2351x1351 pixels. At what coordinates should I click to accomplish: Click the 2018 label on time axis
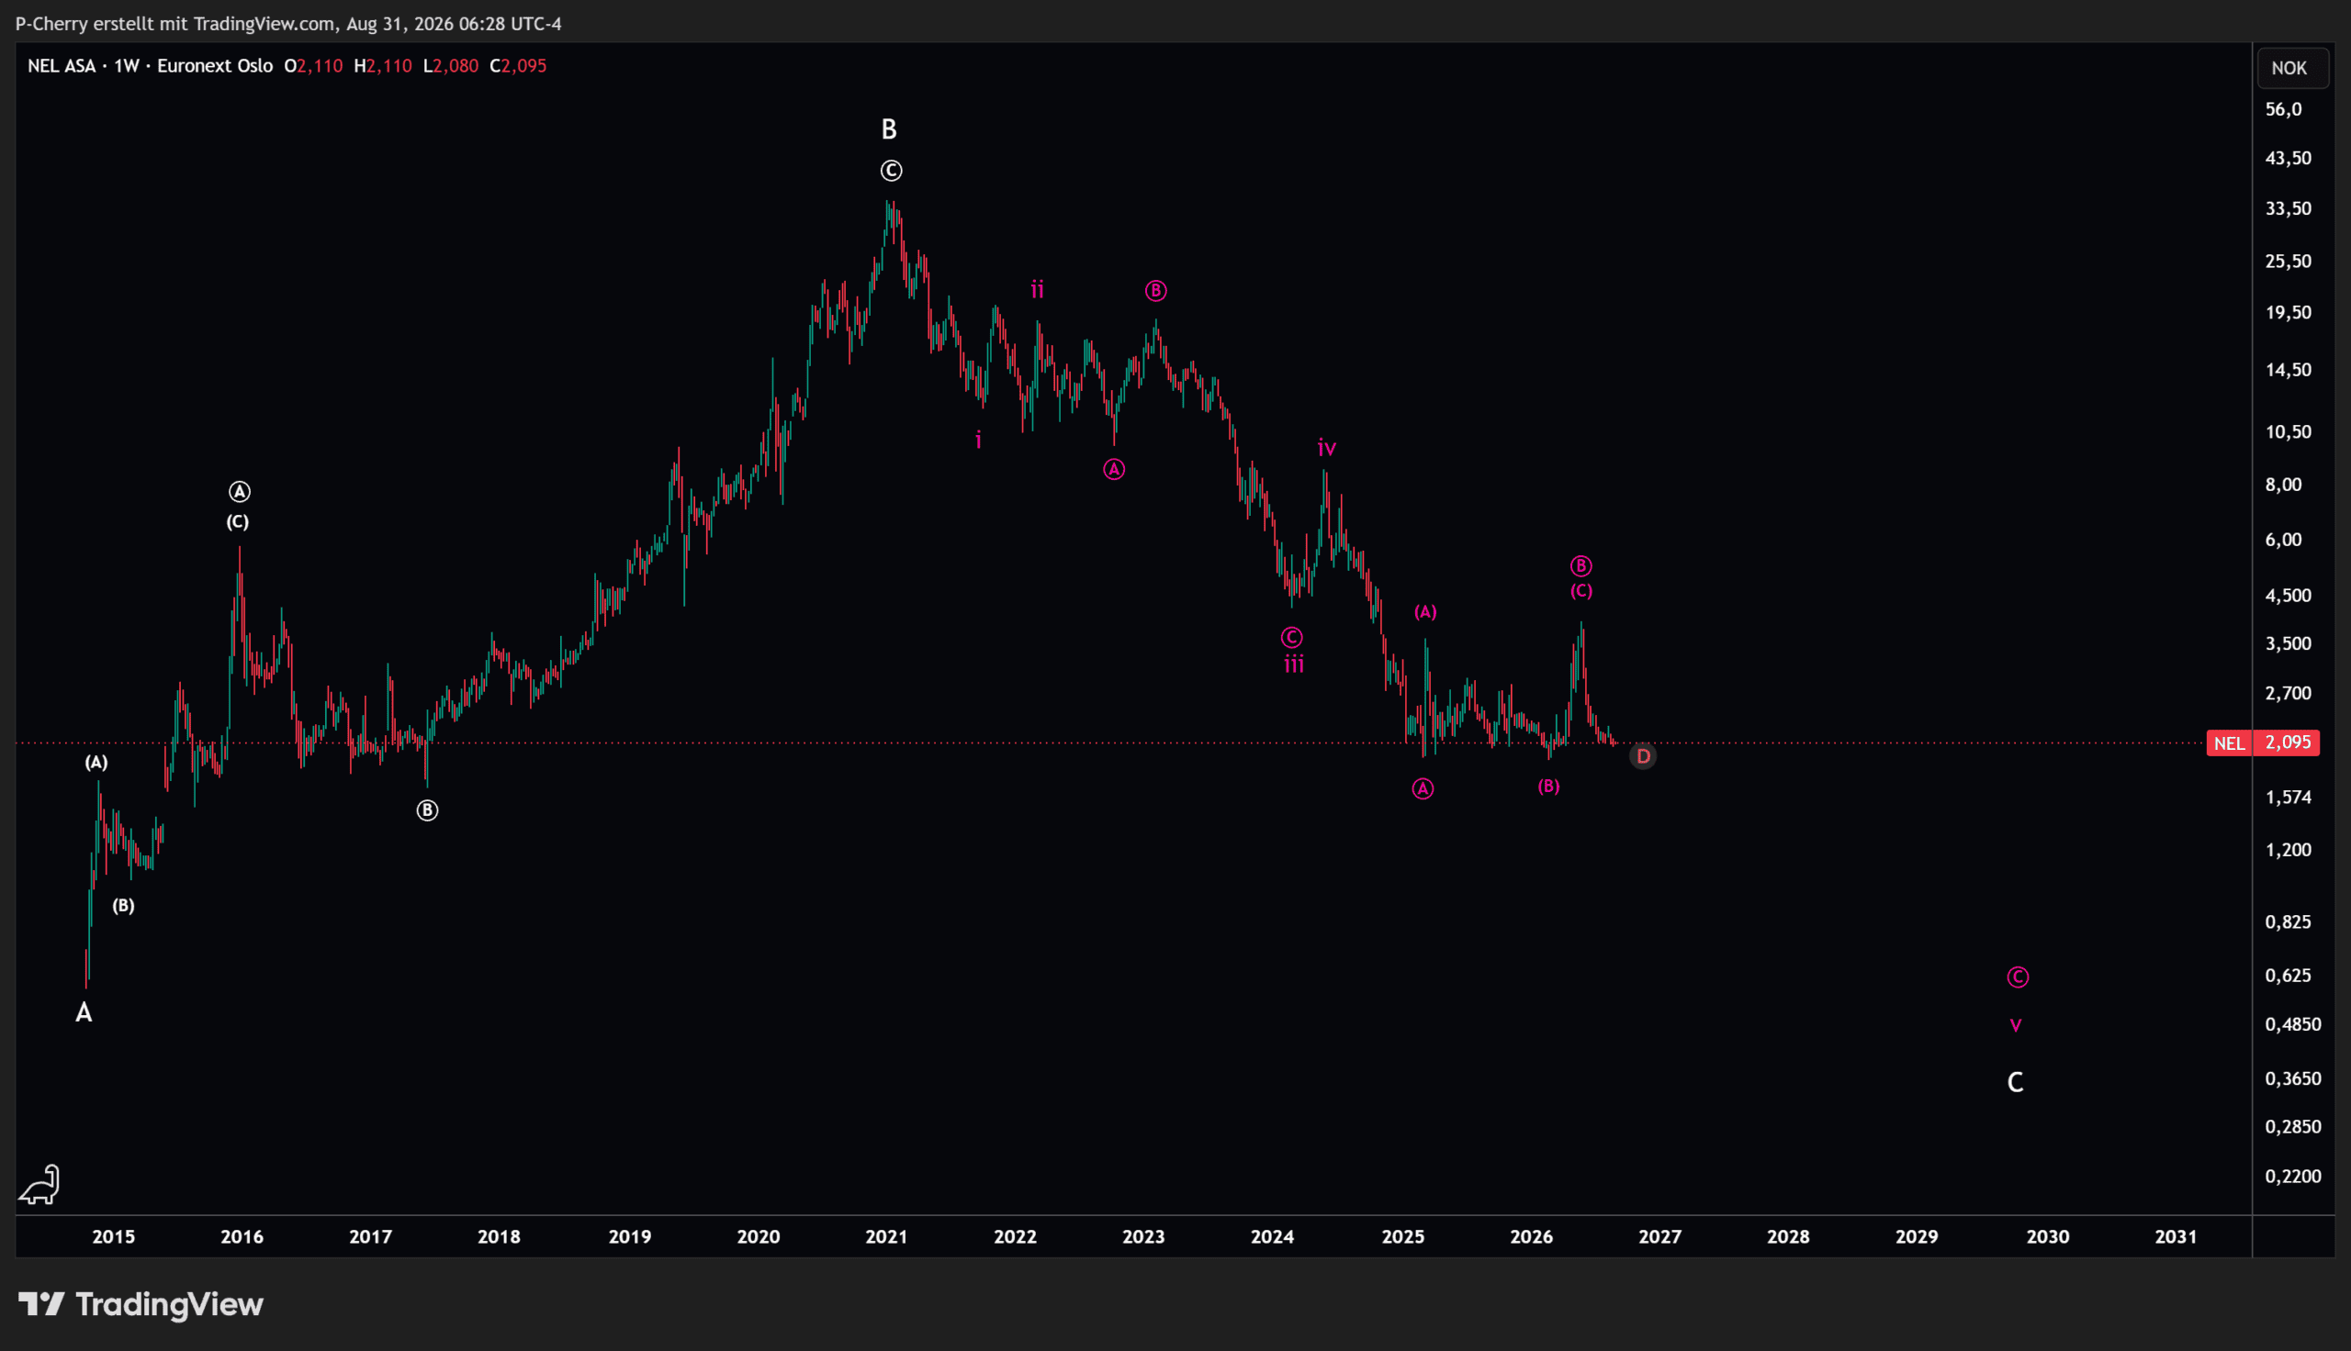[499, 1237]
